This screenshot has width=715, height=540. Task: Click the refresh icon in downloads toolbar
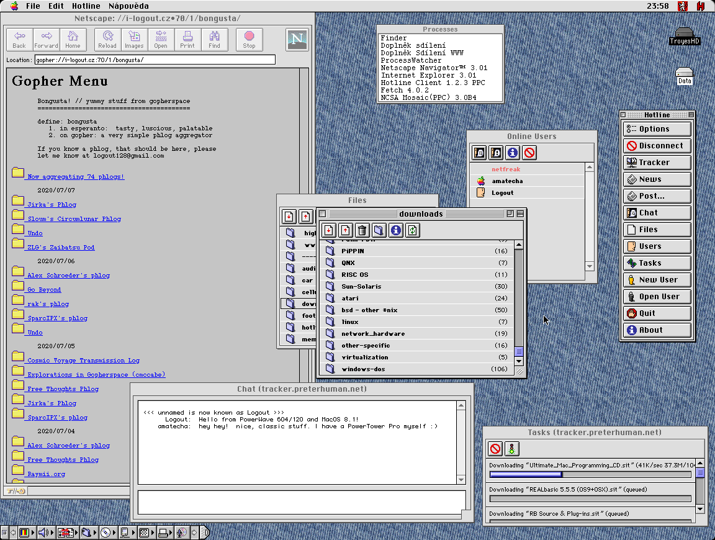click(x=413, y=231)
